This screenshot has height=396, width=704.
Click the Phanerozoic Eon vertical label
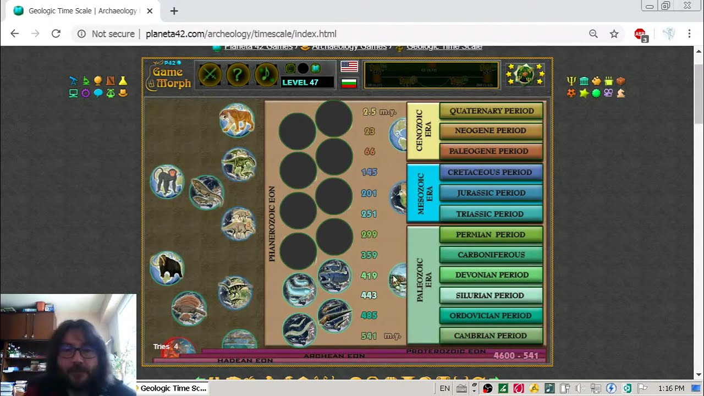coord(272,223)
